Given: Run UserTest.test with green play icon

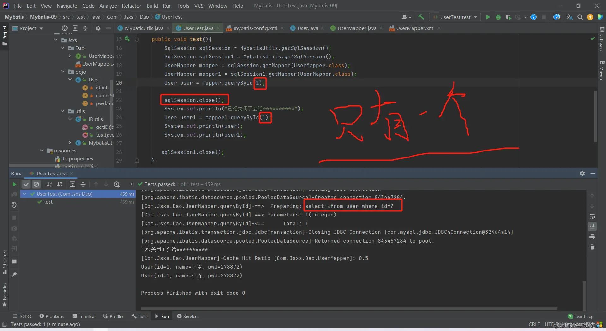Looking at the screenshot, I should coord(488,17).
